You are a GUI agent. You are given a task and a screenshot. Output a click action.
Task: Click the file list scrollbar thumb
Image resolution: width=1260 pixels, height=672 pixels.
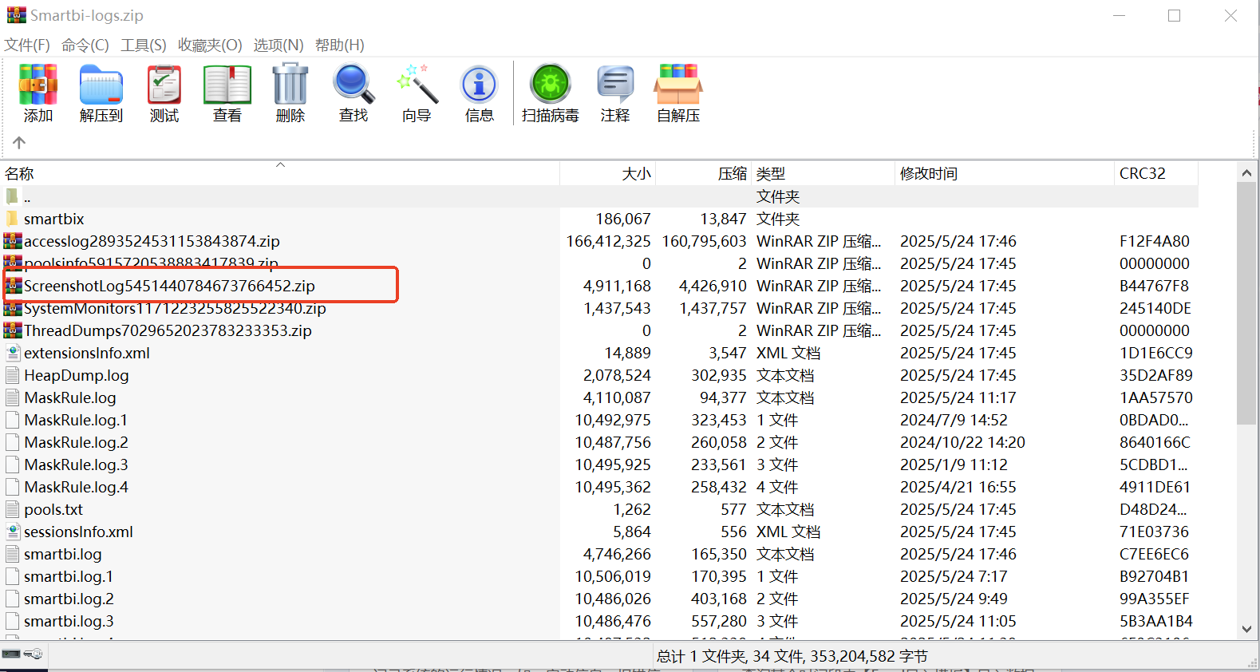tap(1247, 303)
